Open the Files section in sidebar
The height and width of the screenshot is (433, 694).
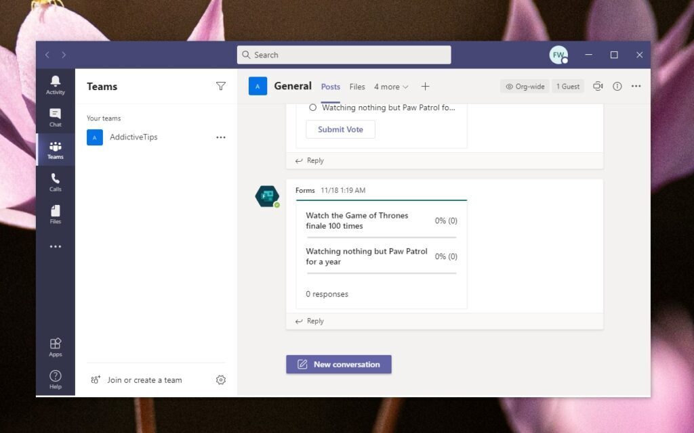coord(55,214)
